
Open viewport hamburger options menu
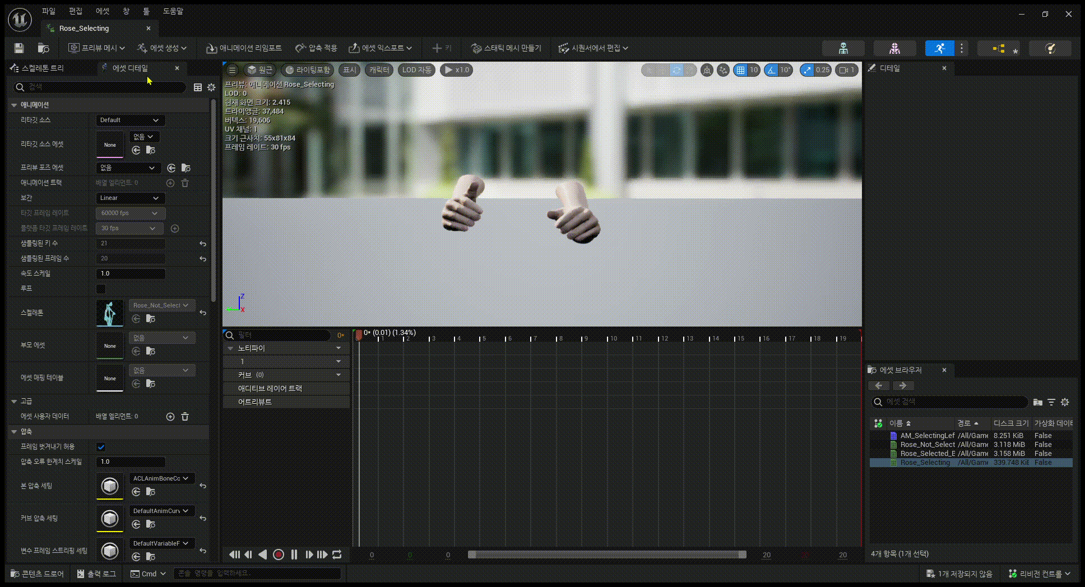pos(232,70)
